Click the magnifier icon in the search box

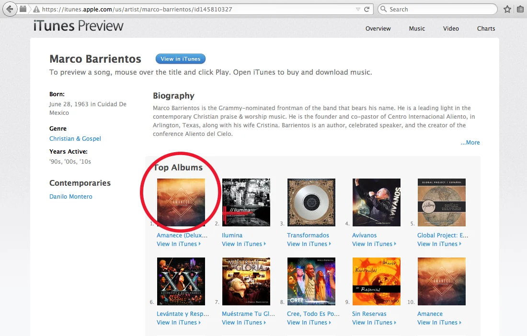[383, 9]
